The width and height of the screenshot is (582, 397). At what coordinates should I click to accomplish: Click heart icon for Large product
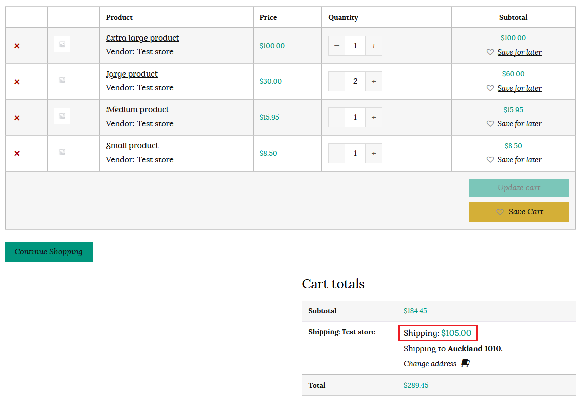(x=490, y=88)
